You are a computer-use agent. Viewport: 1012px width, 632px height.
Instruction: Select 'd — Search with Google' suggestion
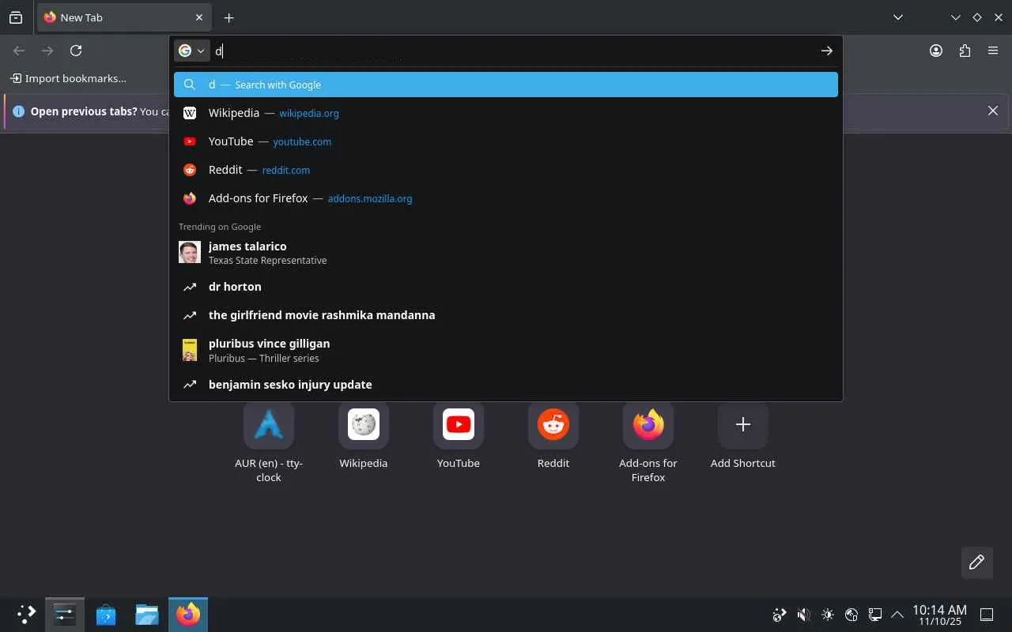coord(506,85)
